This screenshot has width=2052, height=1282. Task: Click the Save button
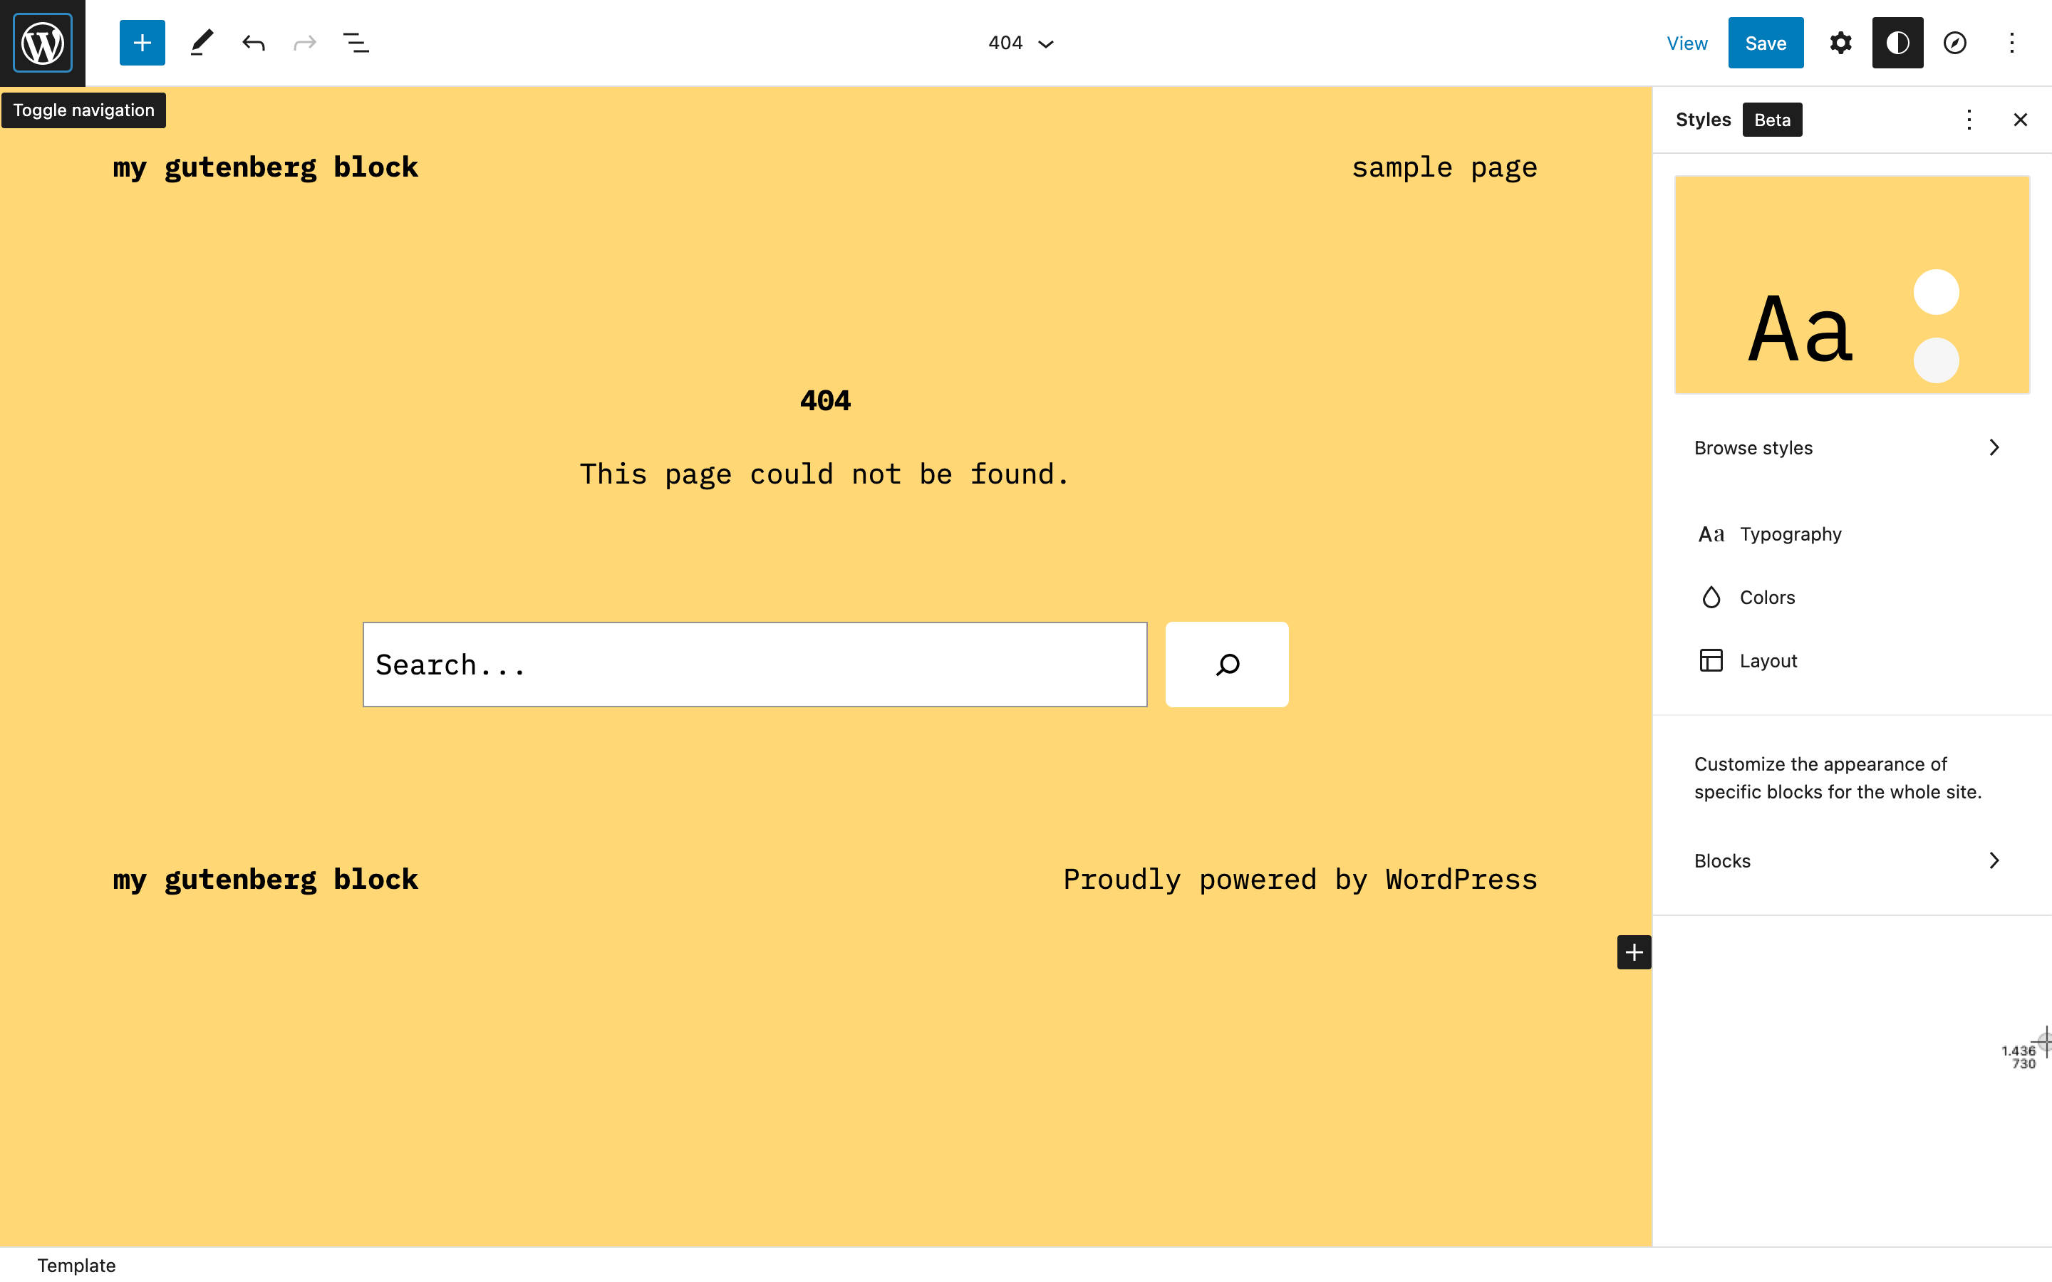[x=1767, y=43]
